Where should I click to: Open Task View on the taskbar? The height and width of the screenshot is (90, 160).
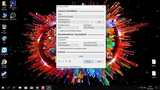tap(14, 88)
